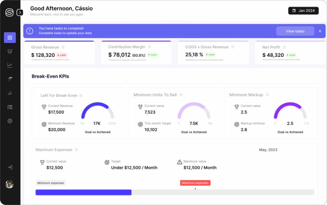Click the target icon beside Markup minimun
The height and width of the screenshot is (205, 327).
click(x=237, y=125)
